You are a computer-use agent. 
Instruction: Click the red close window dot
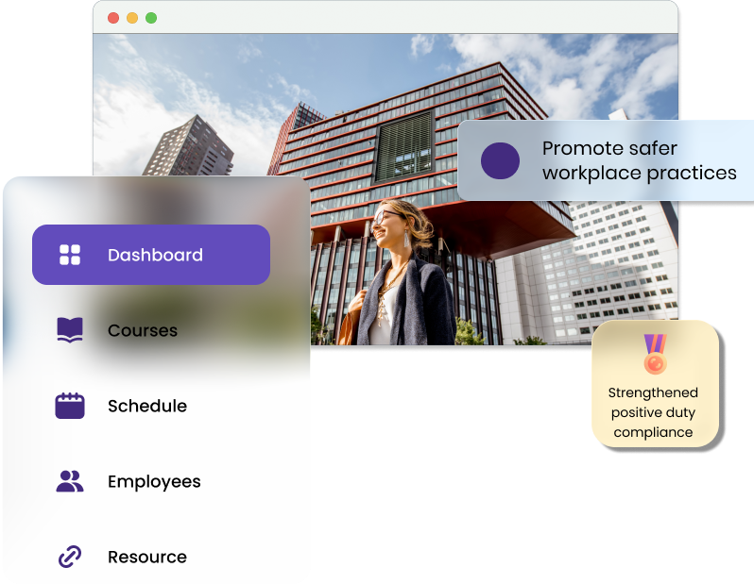(113, 18)
